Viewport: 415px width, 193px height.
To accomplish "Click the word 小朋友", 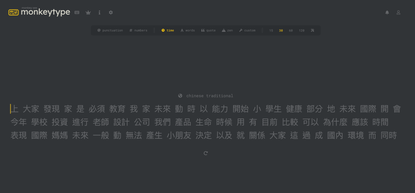I will [x=179, y=135].
